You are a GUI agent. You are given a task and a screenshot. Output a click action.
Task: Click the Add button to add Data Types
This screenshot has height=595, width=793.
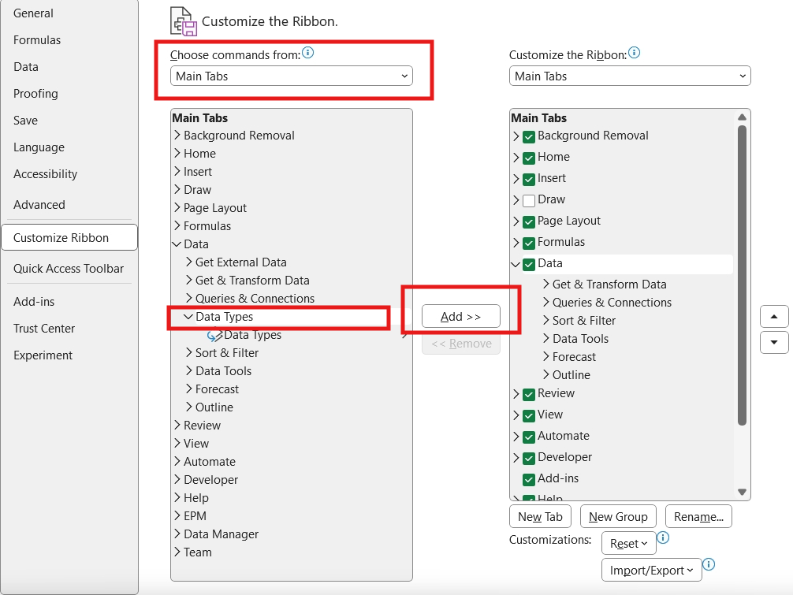pyautogui.click(x=460, y=316)
